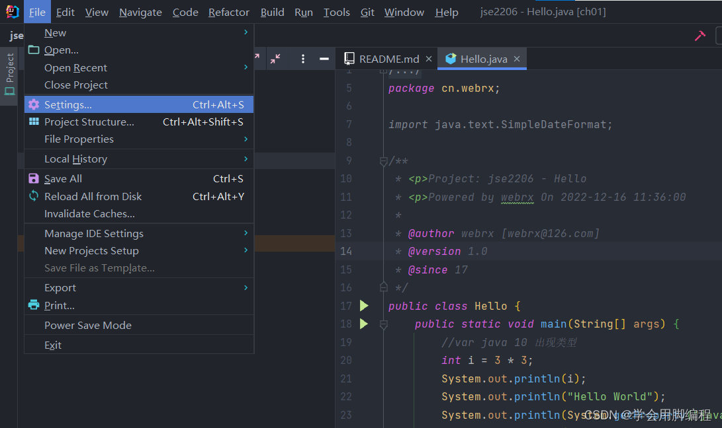
Task: Open the Help menu
Action: (447, 13)
